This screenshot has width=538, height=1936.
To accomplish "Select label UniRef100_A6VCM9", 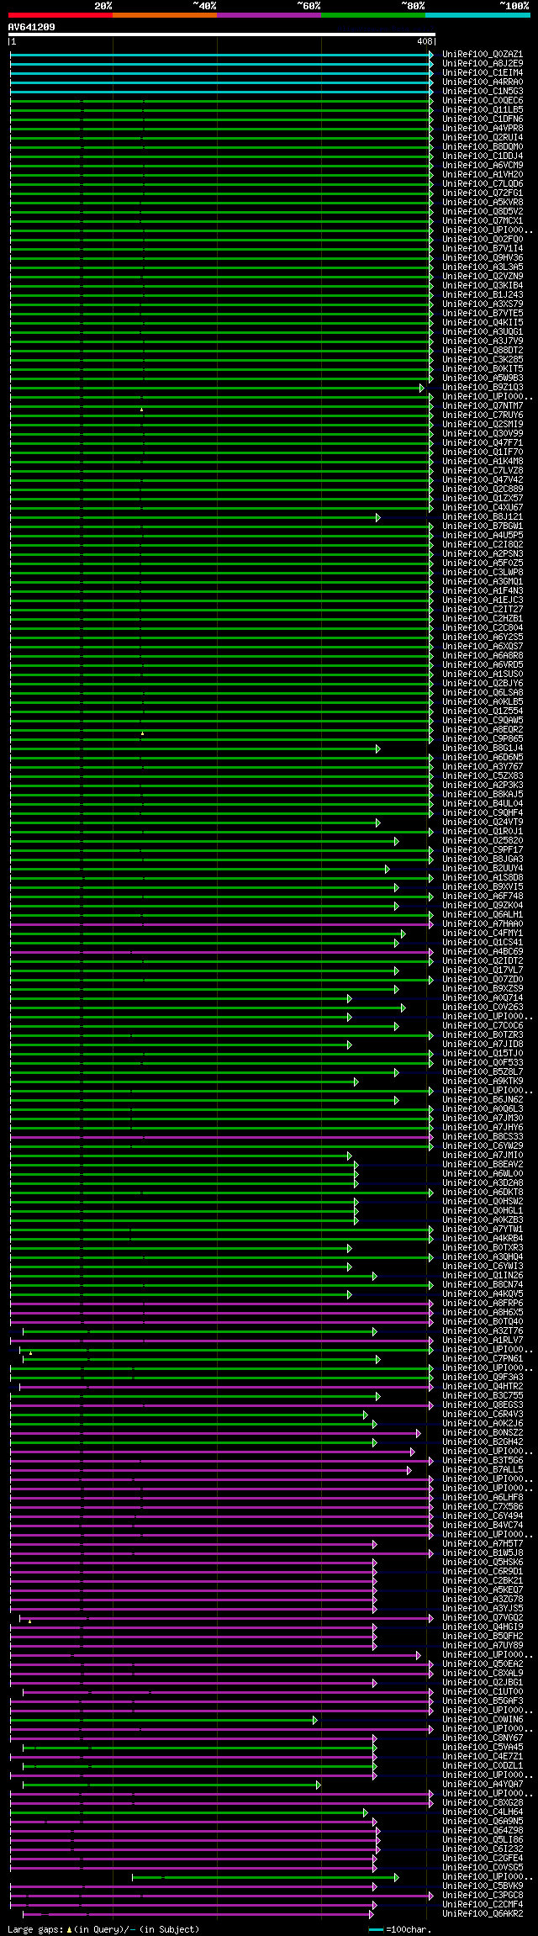I will click(483, 166).
